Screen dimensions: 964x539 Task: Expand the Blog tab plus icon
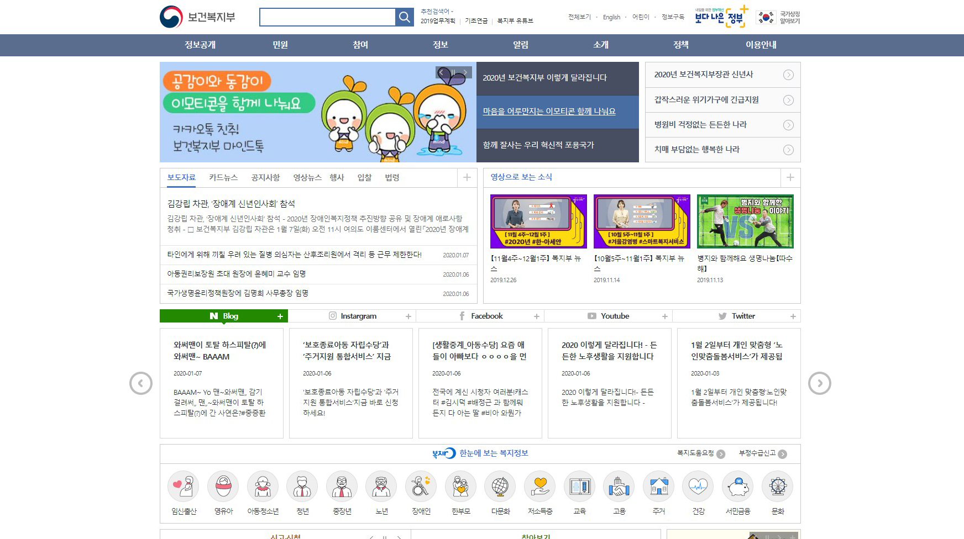click(280, 316)
